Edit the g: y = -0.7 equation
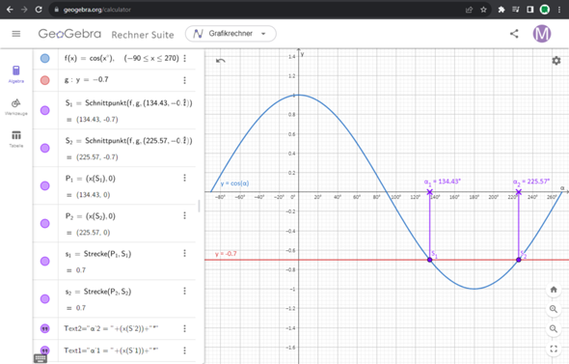This screenshot has width=569, height=364. click(87, 79)
